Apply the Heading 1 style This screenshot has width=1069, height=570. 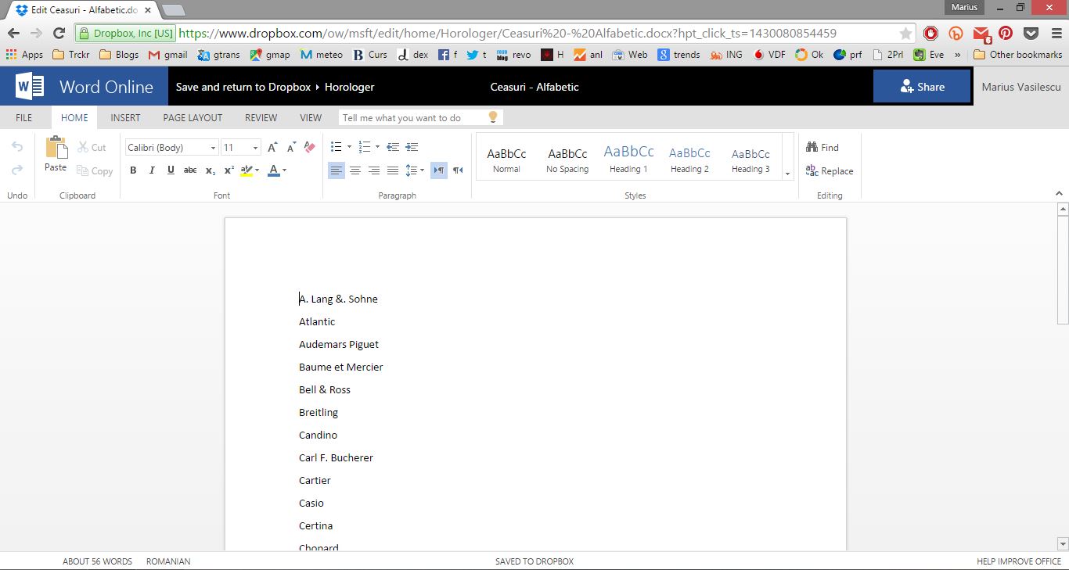628,160
